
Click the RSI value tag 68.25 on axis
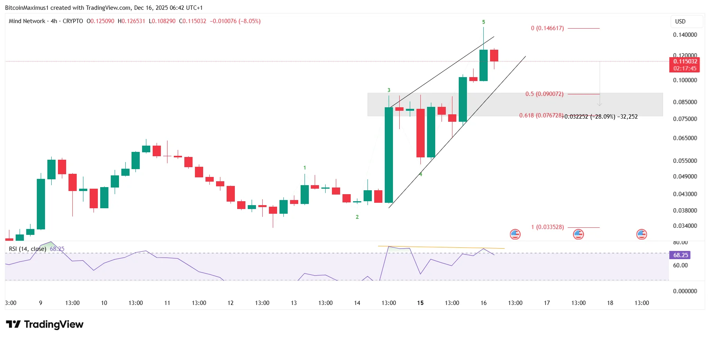coord(680,255)
